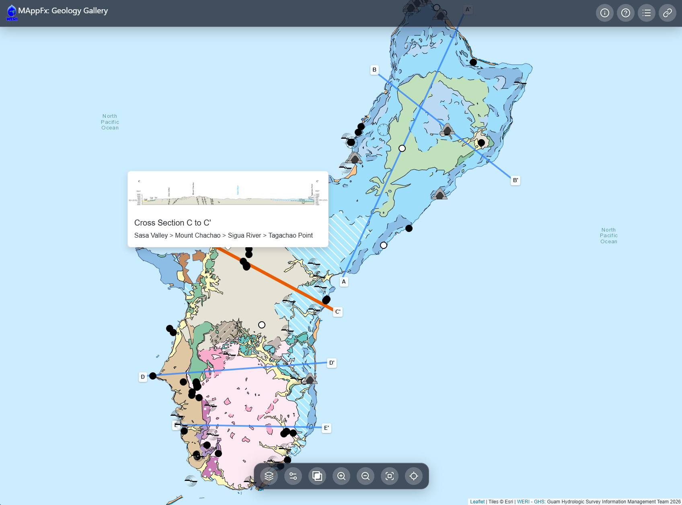This screenshot has height=505, width=682.
Task: Click the overlay stack icon in toolbar
Action: pos(317,476)
